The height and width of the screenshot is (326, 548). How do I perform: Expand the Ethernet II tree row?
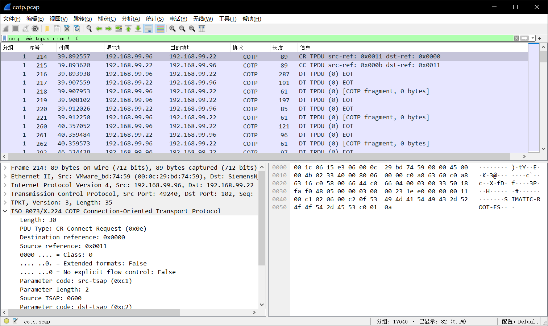click(x=5, y=176)
